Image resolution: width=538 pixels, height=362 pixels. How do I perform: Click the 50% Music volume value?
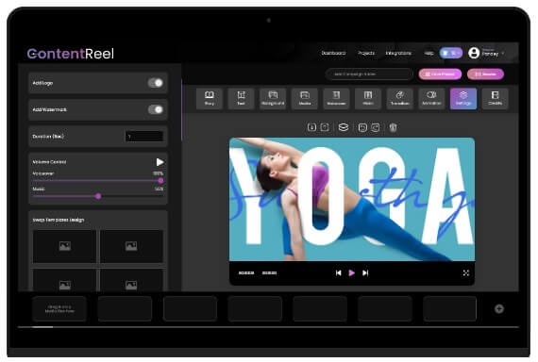pos(159,189)
